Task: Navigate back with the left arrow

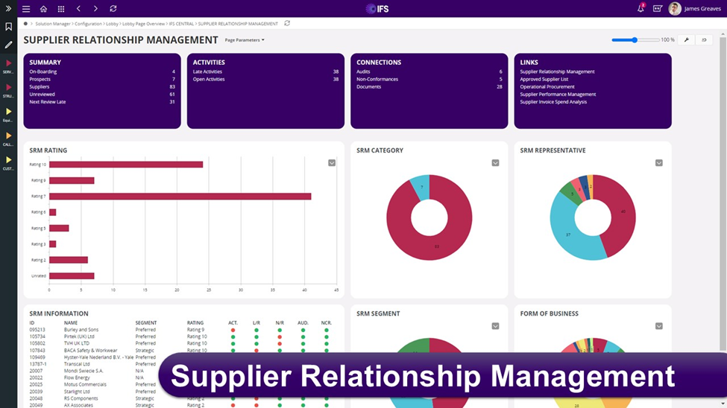Action: [78, 9]
